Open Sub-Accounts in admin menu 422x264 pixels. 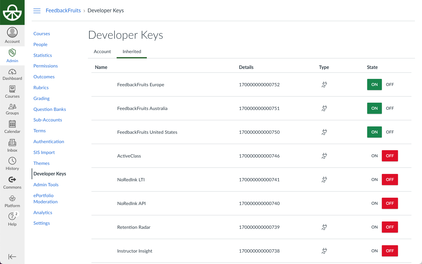(x=48, y=120)
